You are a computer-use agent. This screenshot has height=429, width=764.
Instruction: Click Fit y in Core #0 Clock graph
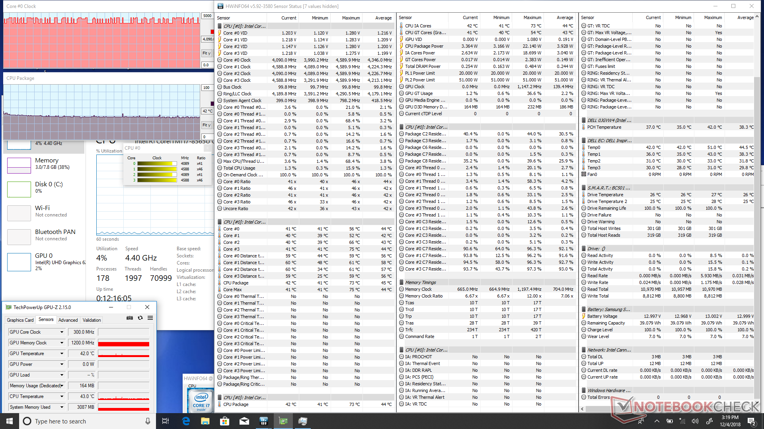pyautogui.click(x=207, y=53)
